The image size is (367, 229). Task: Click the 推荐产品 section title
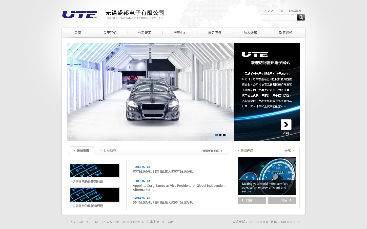tap(247, 151)
